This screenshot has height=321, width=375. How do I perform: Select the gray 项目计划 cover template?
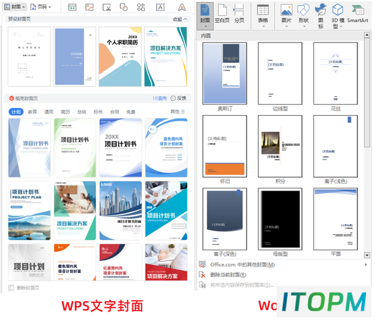point(29,262)
